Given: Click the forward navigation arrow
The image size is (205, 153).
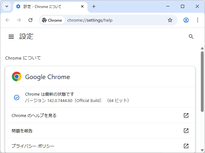Looking at the screenshot, I should (x=19, y=20).
